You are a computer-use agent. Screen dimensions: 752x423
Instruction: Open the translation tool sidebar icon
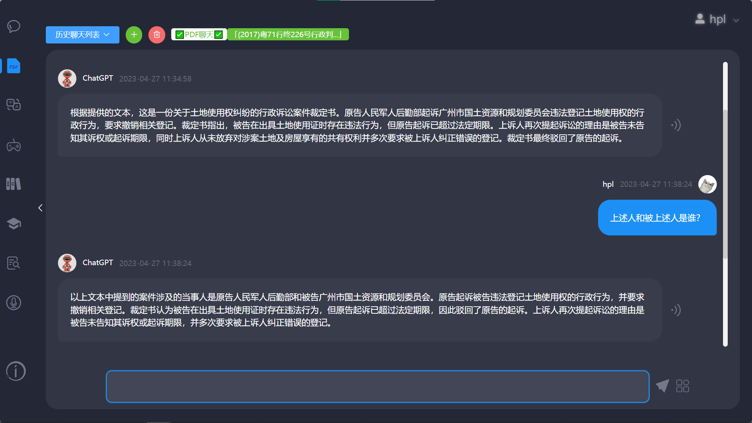coord(14,105)
